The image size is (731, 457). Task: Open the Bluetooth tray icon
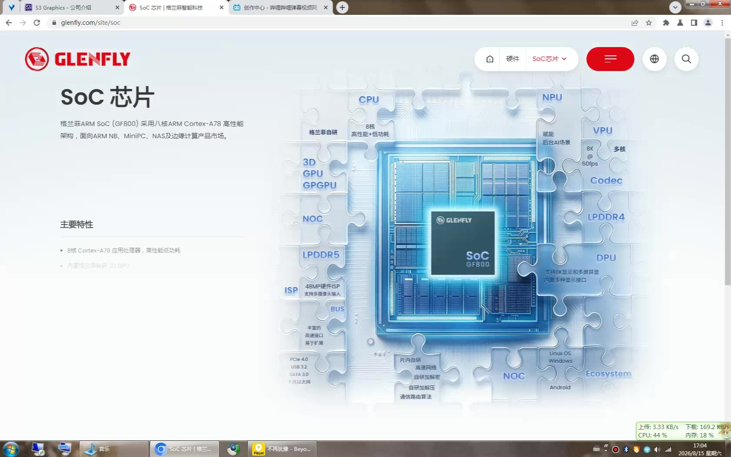(x=626, y=449)
